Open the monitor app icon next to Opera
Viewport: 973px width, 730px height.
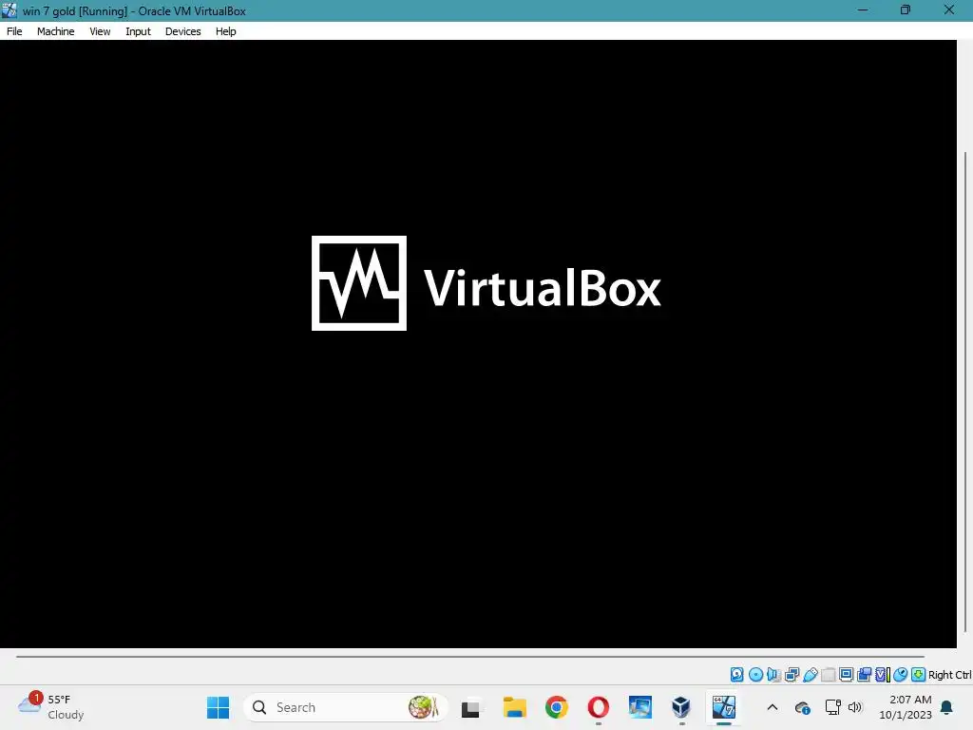[639, 707]
